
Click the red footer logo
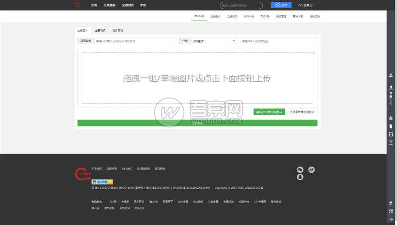pyautogui.click(x=83, y=174)
